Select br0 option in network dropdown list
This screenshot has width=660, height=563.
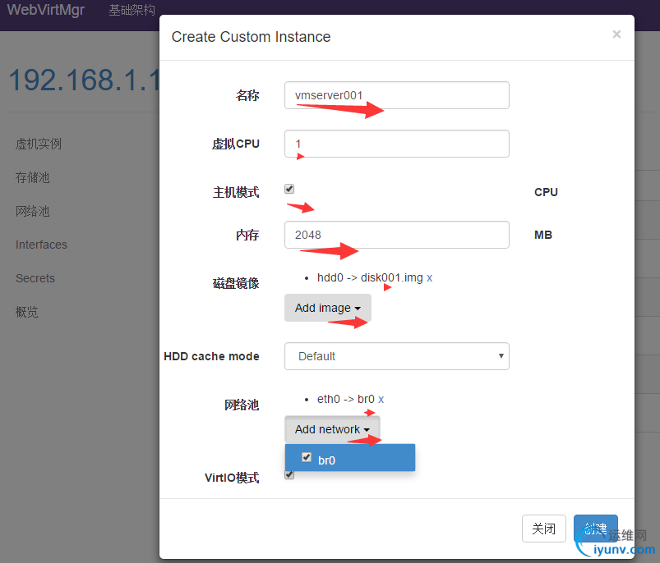327,460
